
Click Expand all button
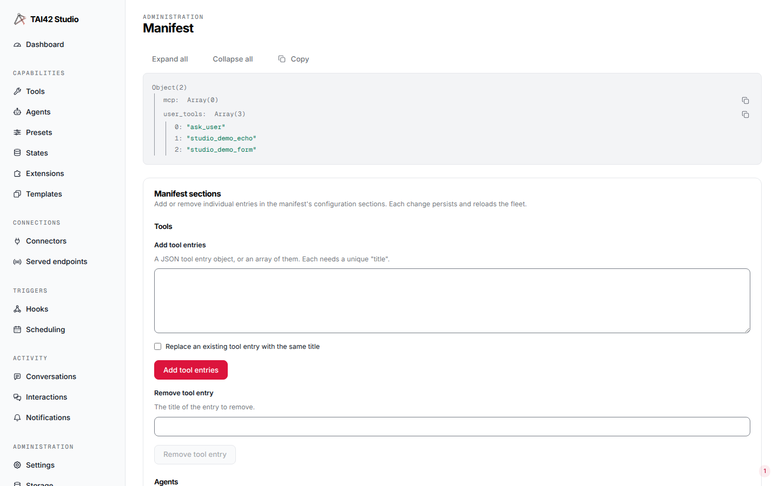(170, 59)
